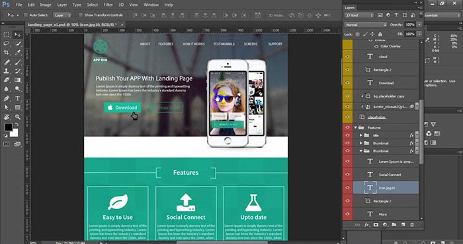
Task: Click the layer style fx icon
Action: 366,225
